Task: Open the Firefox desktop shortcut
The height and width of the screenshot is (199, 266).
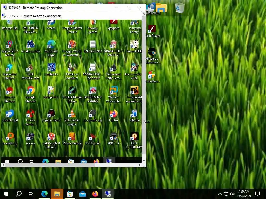Action: tap(114, 116)
